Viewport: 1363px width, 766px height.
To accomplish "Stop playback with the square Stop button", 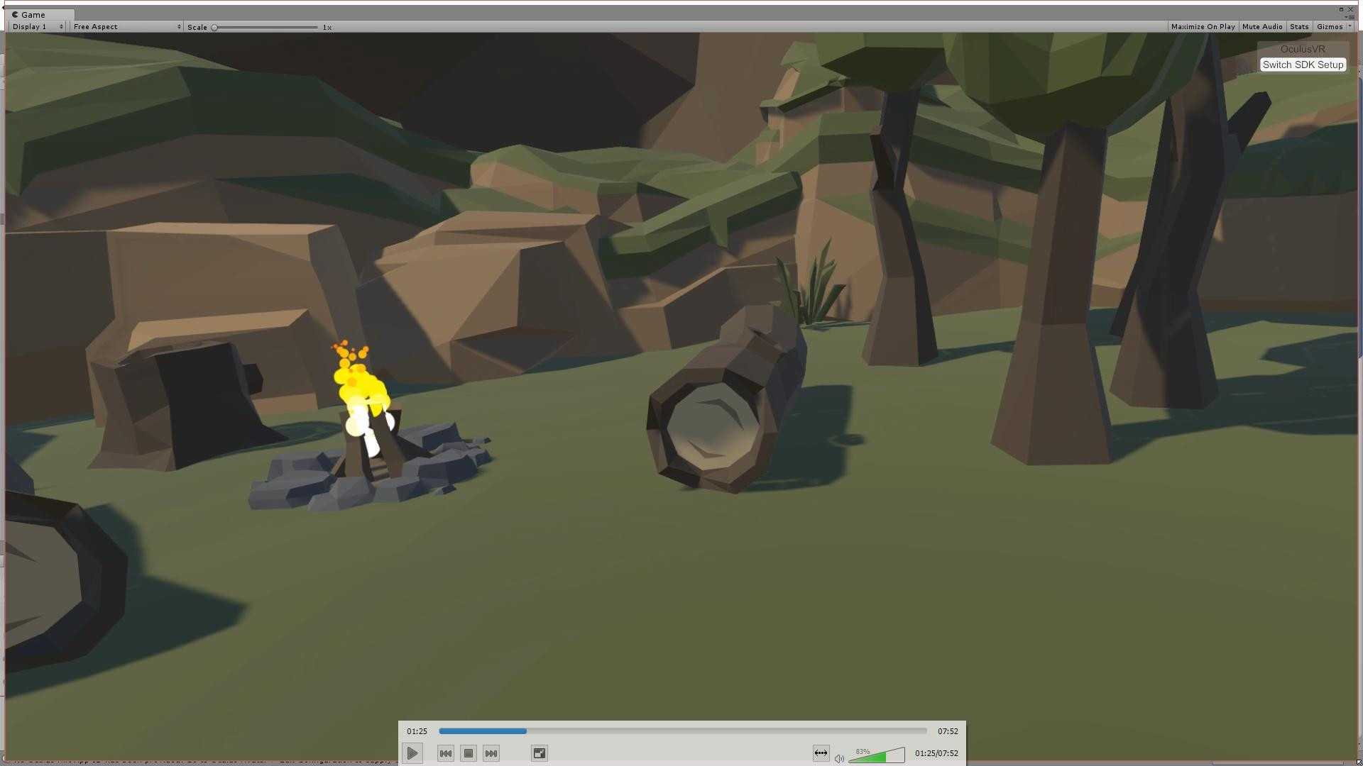I will click(469, 753).
